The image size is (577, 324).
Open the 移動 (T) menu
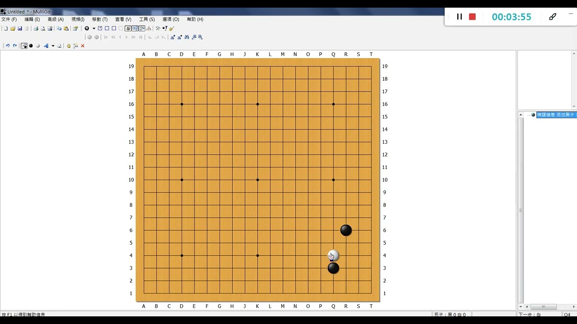(100, 19)
